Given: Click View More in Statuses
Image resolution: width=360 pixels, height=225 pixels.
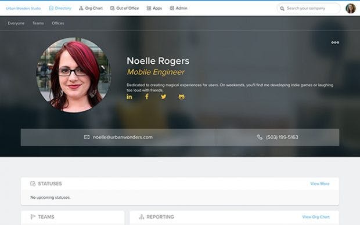Looking at the screenshot, I should coord(320,184).
